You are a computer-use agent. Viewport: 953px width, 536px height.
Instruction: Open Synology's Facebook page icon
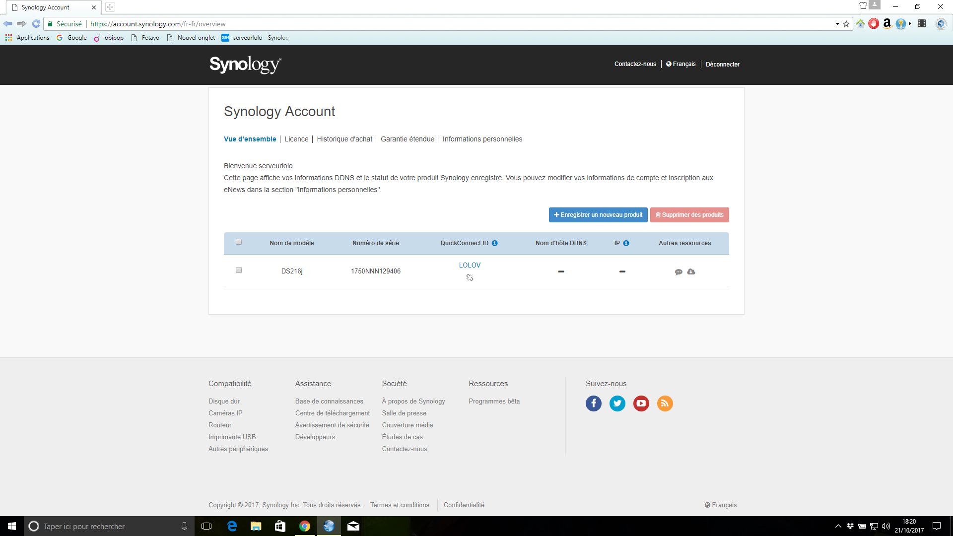point(594,403)
